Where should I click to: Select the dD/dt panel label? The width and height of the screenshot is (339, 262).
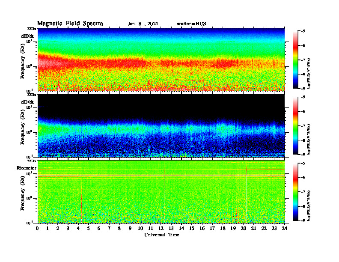point(27,102)
